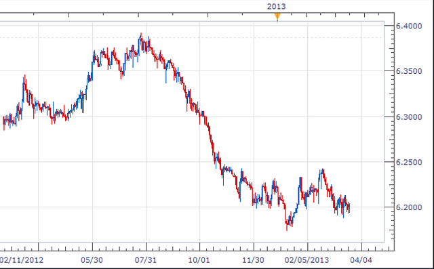Image resolution: width=434 pixels, height=269 pixels.
Task: Click the 10/01 date axis label
Action: click(199, 260)
